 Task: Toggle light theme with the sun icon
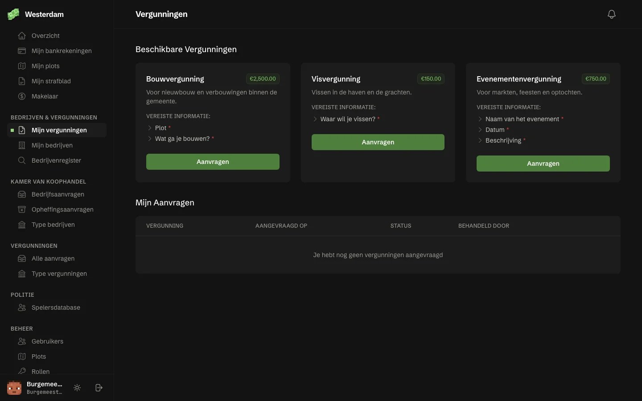tap(77, 388)
